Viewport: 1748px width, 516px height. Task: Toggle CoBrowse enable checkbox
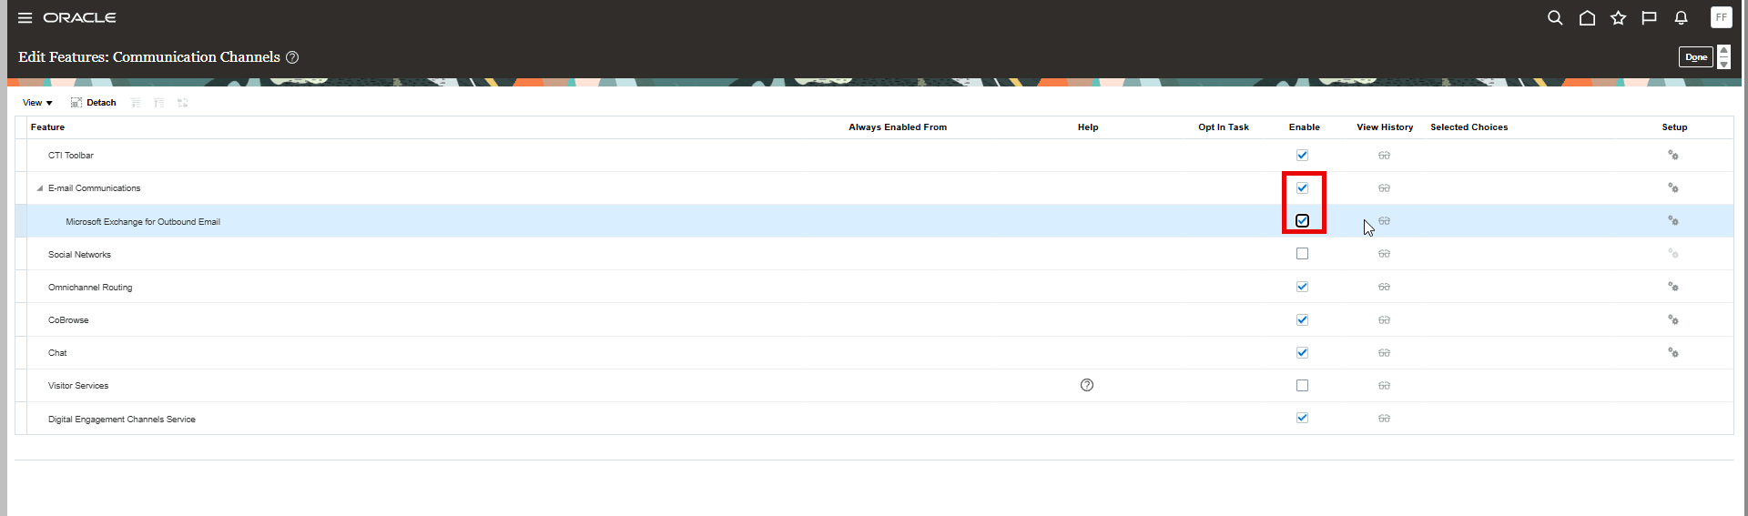coord(1302,319)
